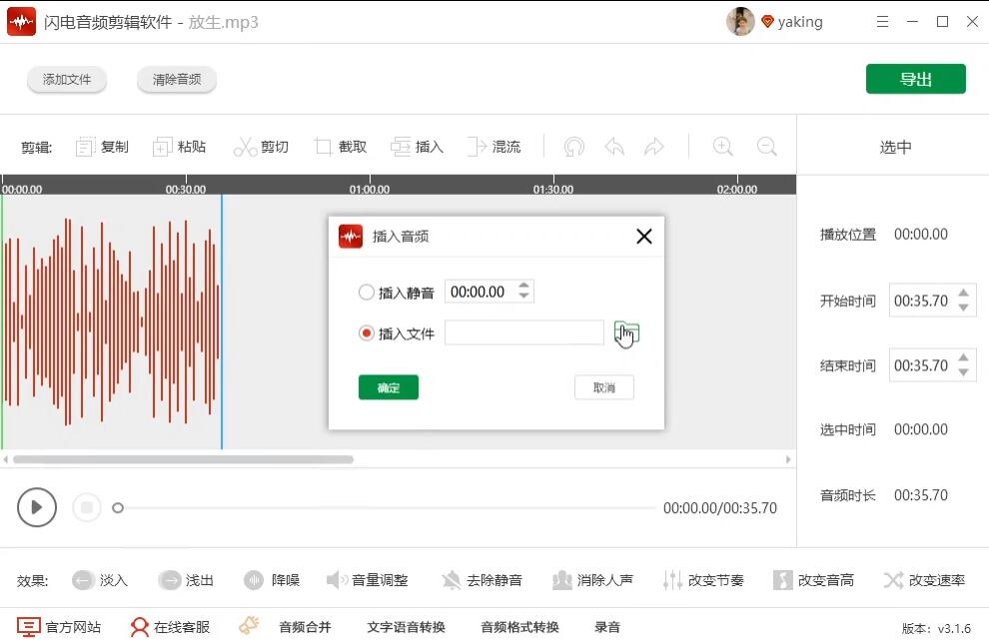The width and height of the screenshot is (989, 641).
Task: Decrease 结束时间 with the down stepper arrow
Action: [x=961, y=371]
